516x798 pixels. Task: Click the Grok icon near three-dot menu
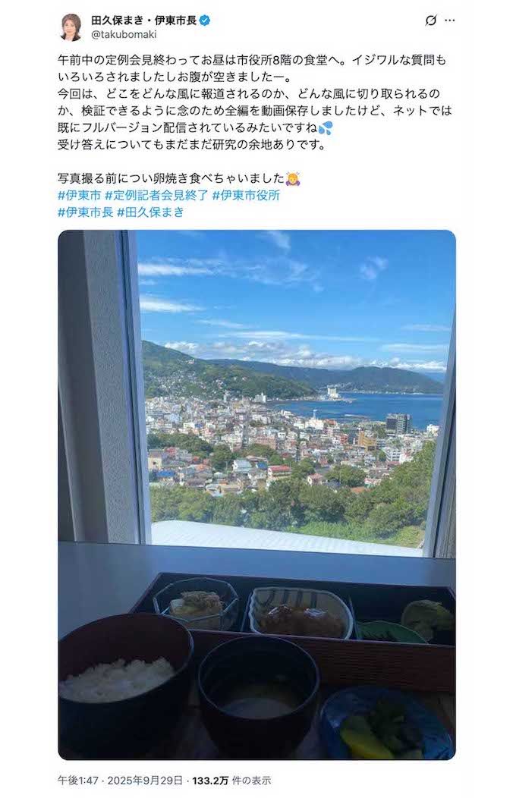click(430, 20)
